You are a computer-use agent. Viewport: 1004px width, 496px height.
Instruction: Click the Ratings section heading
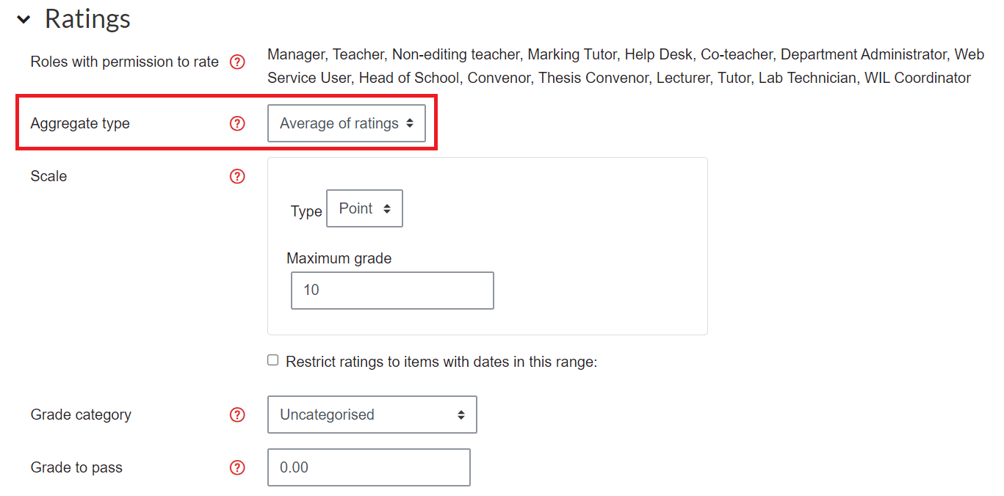[88, 19]
